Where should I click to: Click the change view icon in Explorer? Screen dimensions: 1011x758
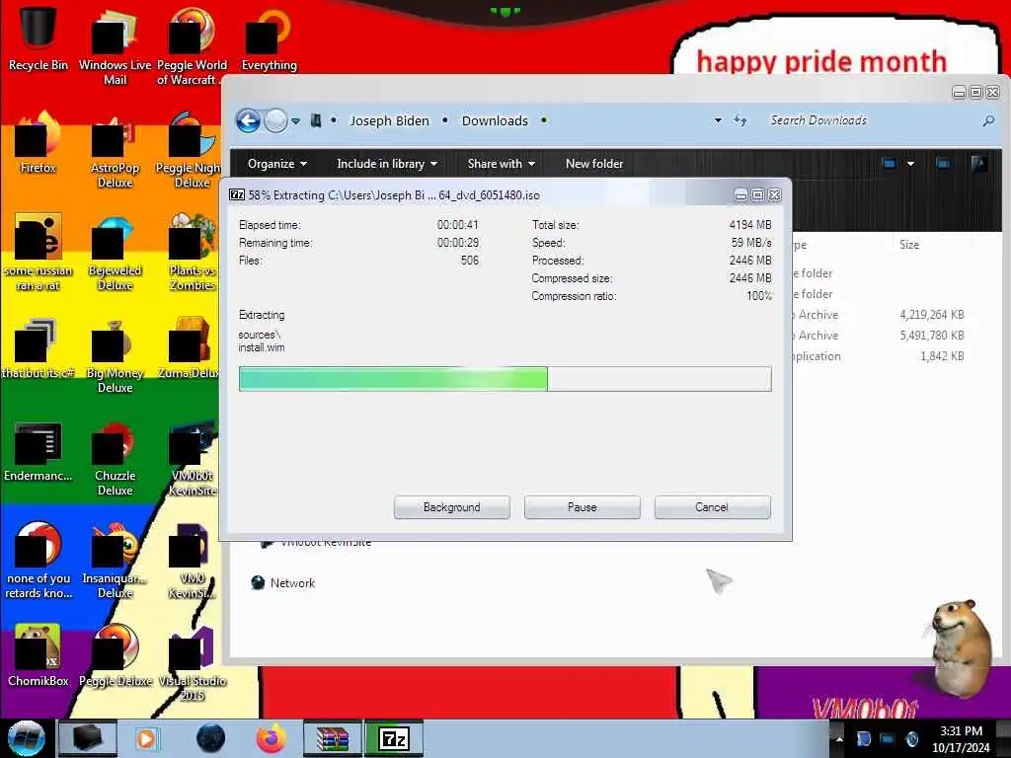tap(890, 164)
